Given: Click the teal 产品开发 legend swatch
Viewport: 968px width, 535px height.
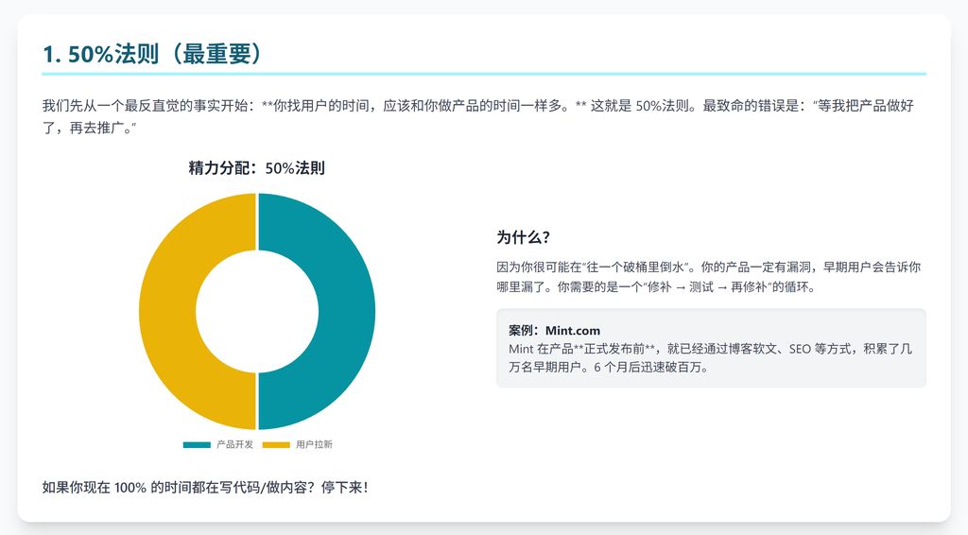Looking at the screenshot, I should 197,444.
